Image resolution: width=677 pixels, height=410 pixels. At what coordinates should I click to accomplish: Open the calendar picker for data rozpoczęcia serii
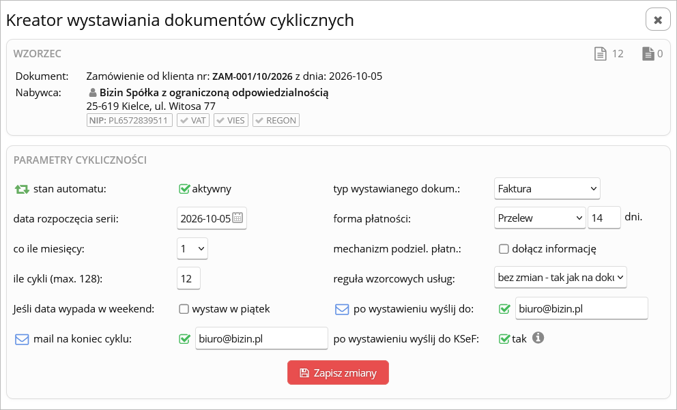[237, 218]
